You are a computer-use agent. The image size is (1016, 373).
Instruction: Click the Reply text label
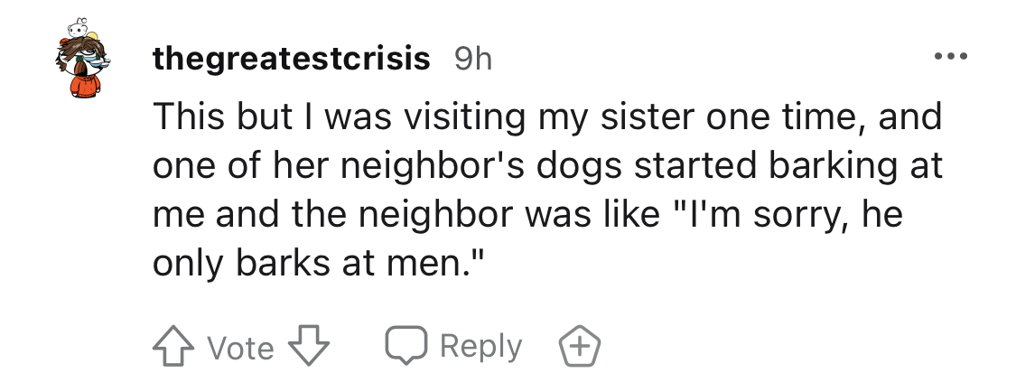click(x=481, y=346)
